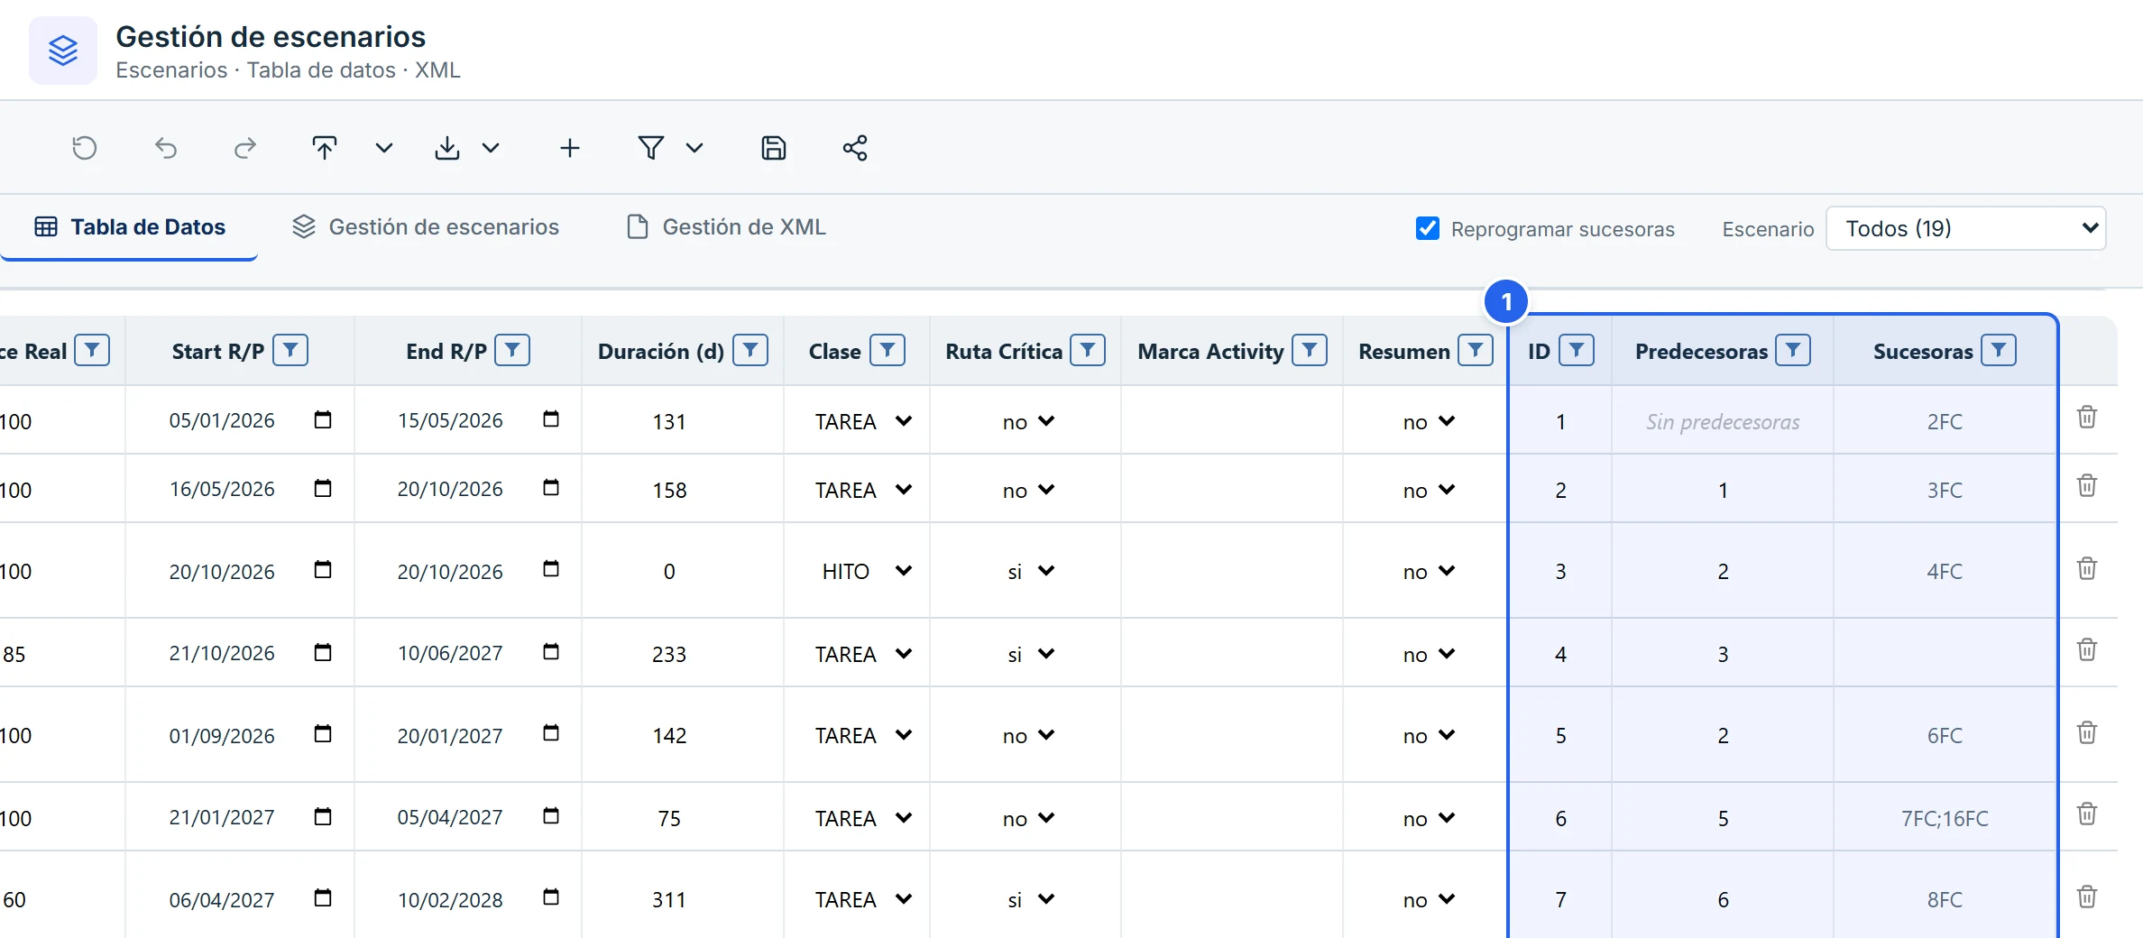Open Resumen dropdown for ID 6

point(1430,818)
